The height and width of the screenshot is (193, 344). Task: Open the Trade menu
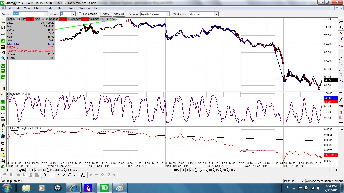(x=72, y=8)
